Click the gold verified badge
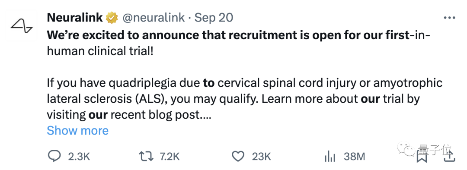 pyautogui.click(x=112, y=18)
